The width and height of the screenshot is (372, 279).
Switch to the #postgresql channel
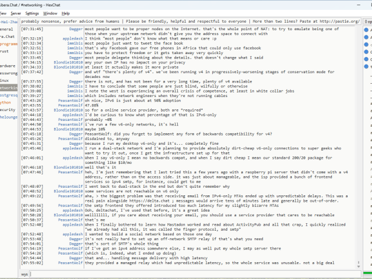pos(9,95)
